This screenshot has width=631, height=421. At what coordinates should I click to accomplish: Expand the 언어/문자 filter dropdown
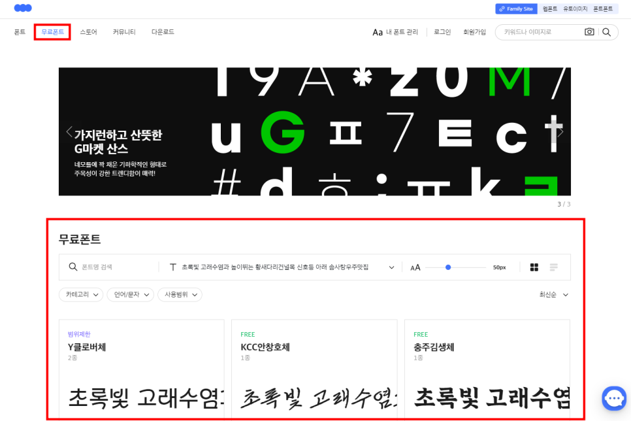click(131, 294)
